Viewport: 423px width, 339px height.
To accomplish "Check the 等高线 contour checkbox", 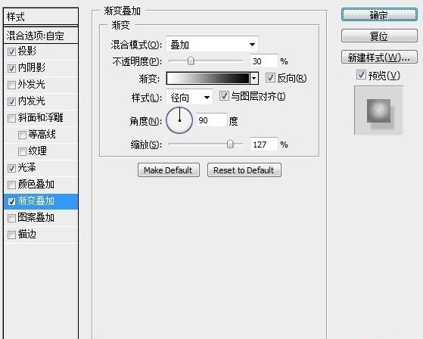I will (x=22, y=135).
